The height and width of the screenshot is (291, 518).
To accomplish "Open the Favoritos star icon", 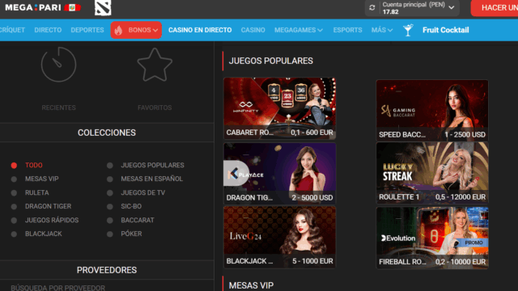I will 155,65.
